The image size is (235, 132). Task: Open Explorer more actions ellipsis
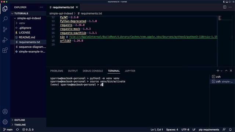(41, 7)
